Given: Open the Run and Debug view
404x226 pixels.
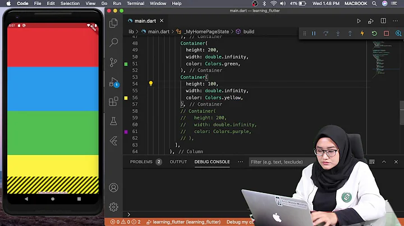Looking at the screenshot, I should coord(114,82).
